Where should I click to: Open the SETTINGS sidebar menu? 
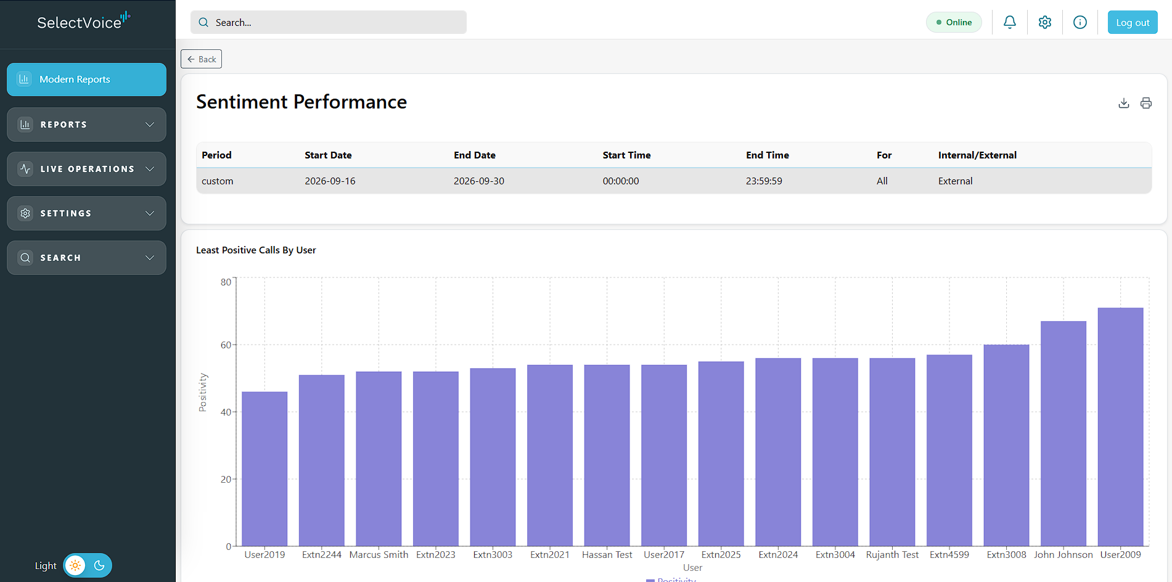(x=86, y=213)
